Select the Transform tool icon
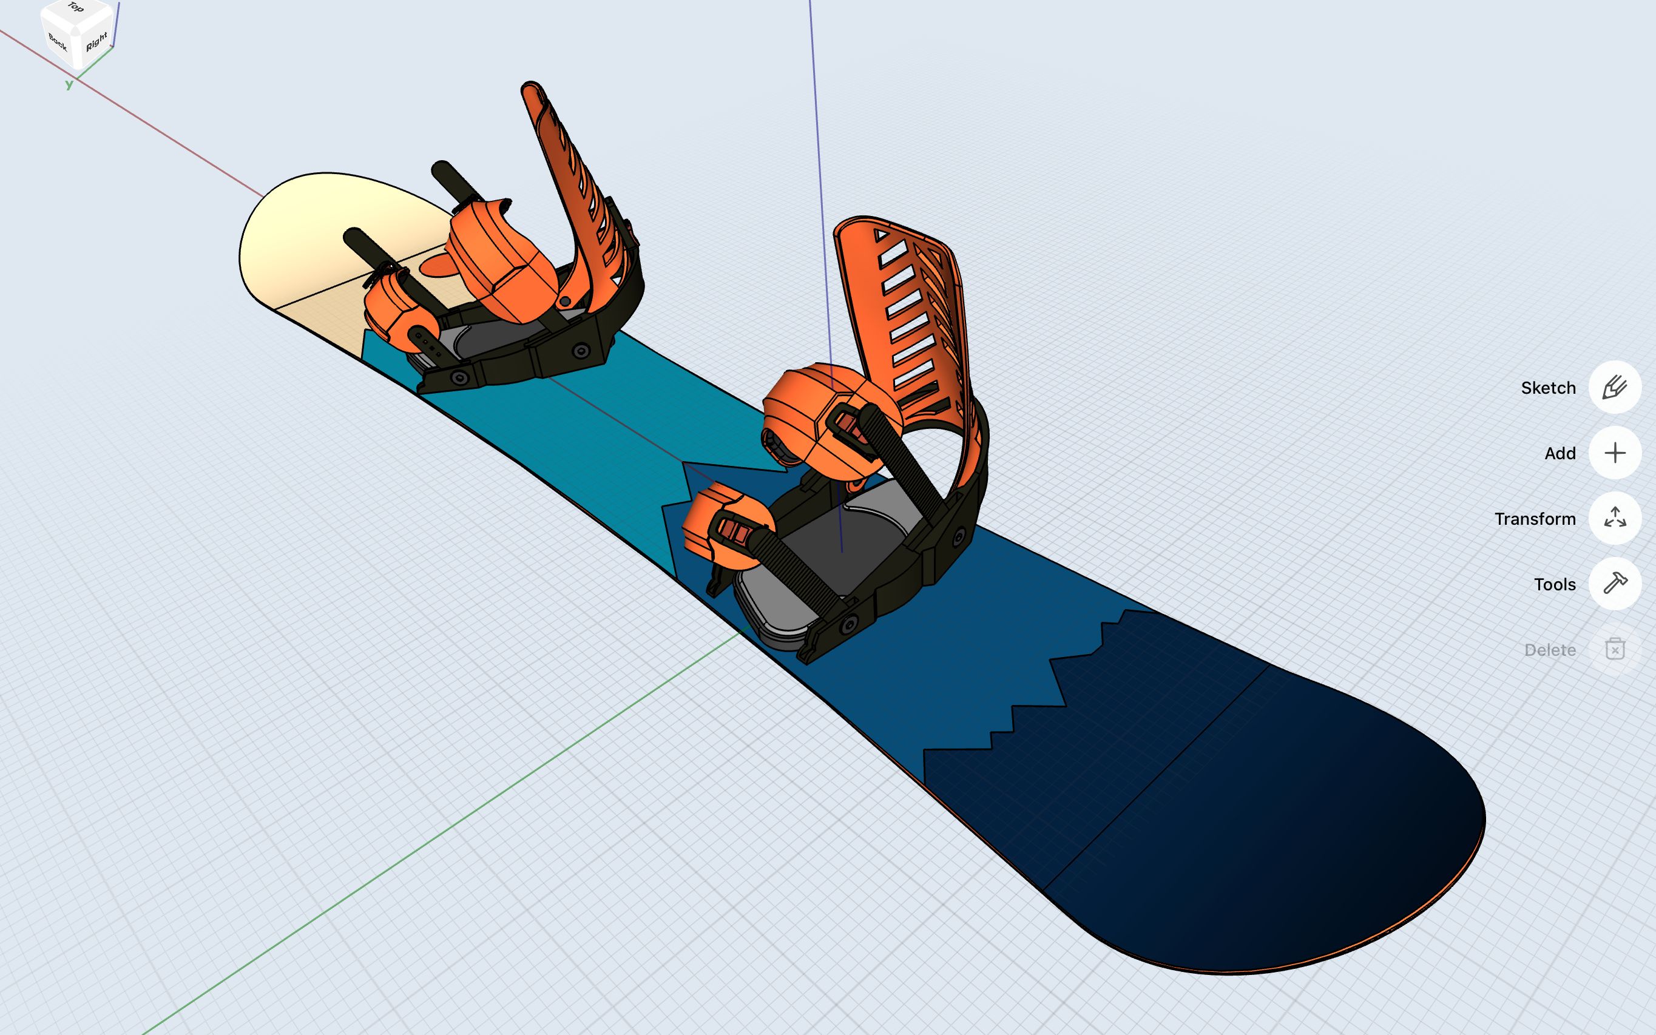Screen dimensions: 1656x1035 1615,518
